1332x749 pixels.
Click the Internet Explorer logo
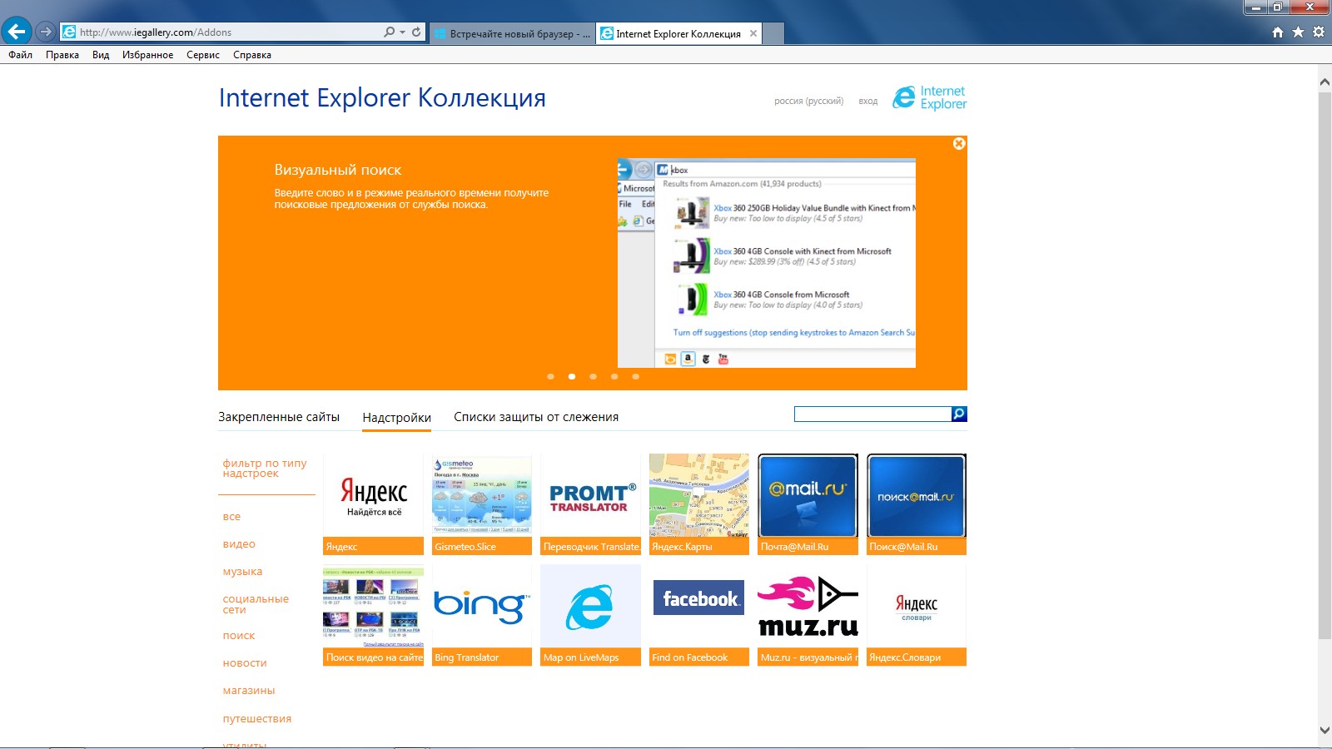point(929,98)
